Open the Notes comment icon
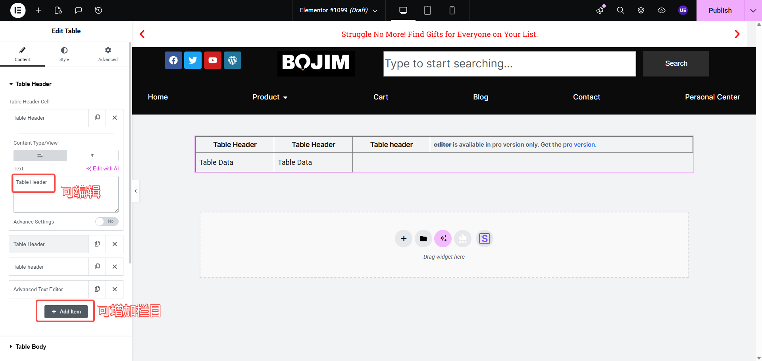Viewport: 762px width, 361px height. point(79,10)
